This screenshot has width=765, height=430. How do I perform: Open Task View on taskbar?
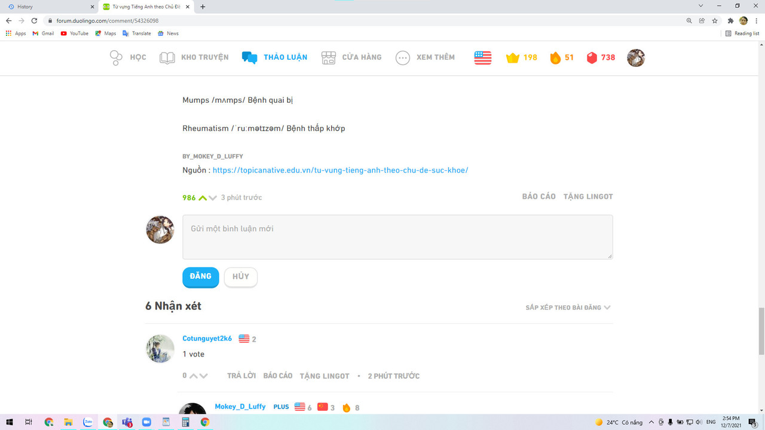tap(29, 422)
